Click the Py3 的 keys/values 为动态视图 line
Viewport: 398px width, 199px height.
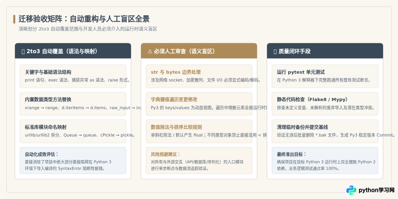click(209, 108)
